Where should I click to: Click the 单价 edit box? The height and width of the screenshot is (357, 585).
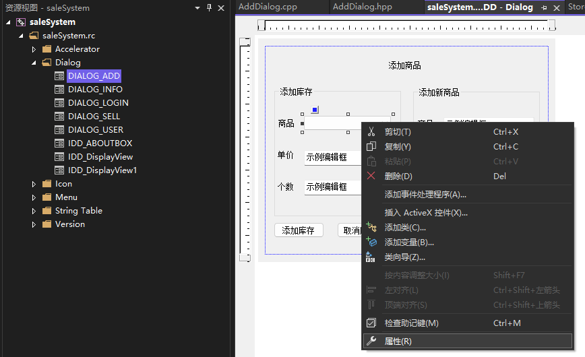point(333,157)
